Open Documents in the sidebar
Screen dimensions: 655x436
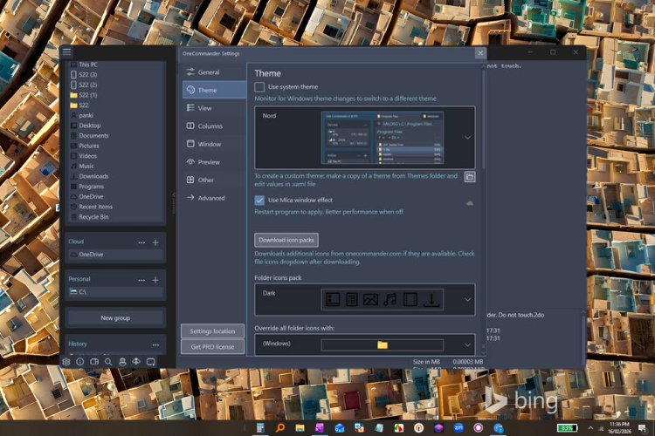tap(115, 136)
